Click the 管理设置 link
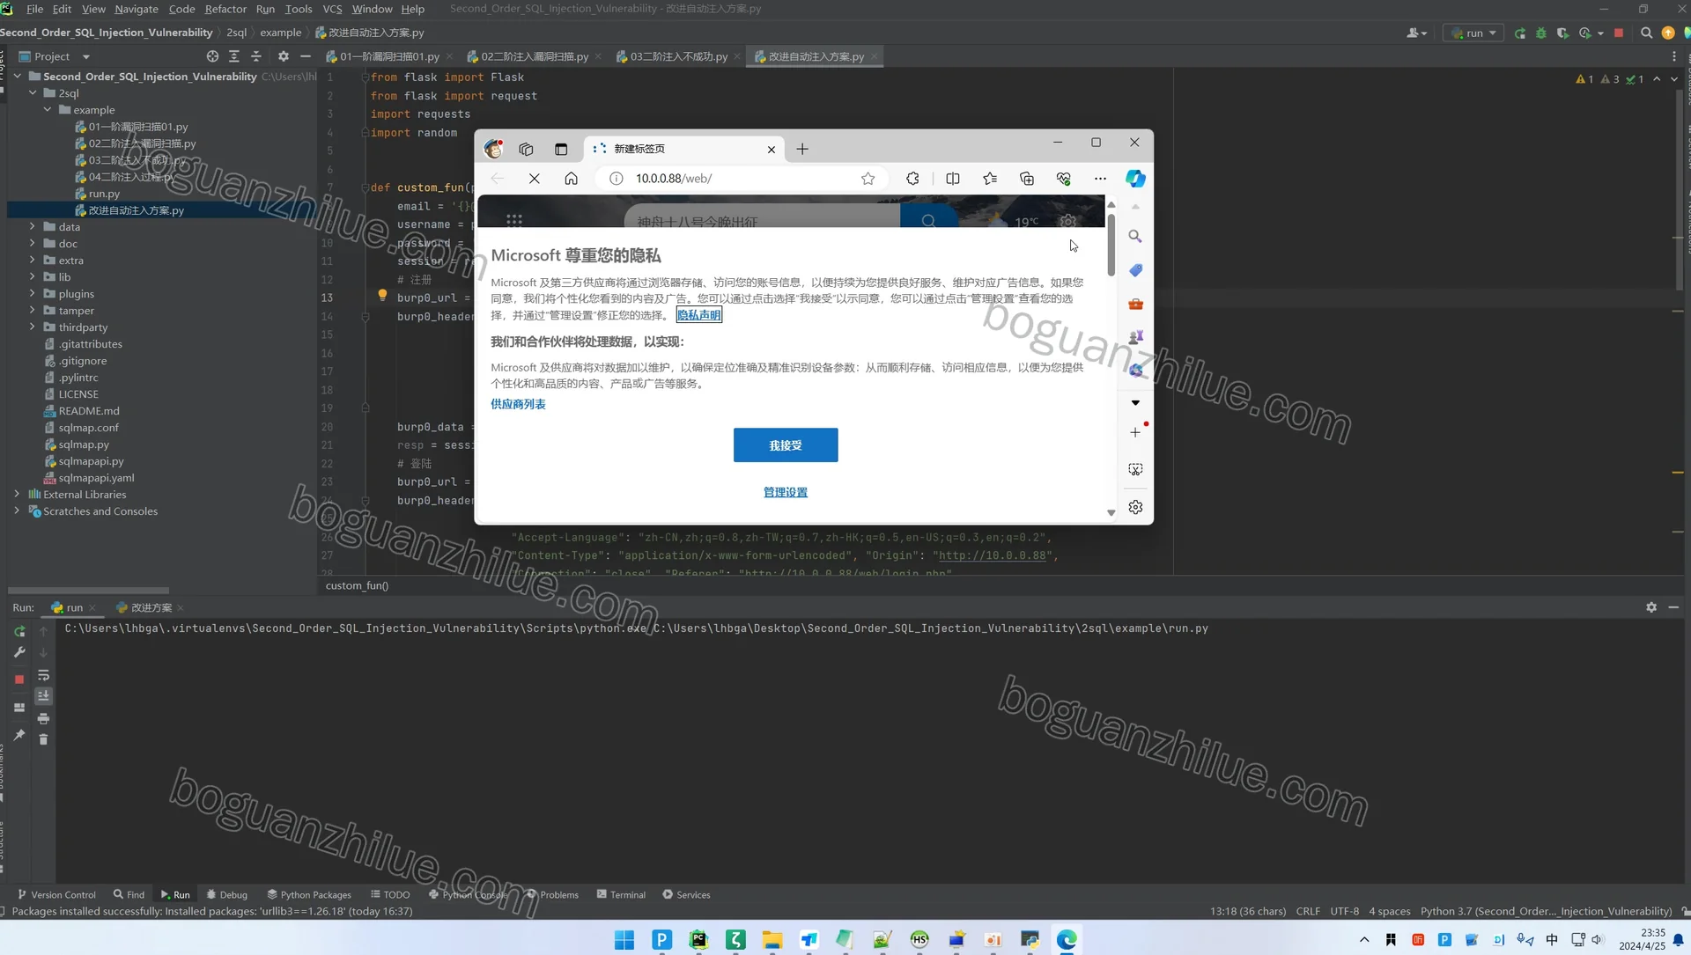 click(x=786, y=492)
